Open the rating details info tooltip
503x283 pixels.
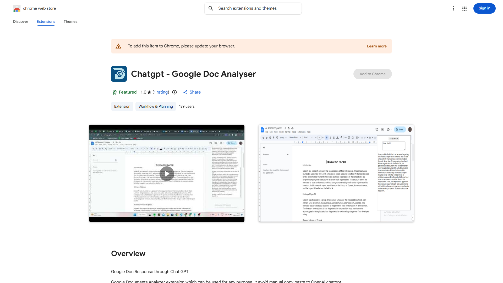[174, 92]
